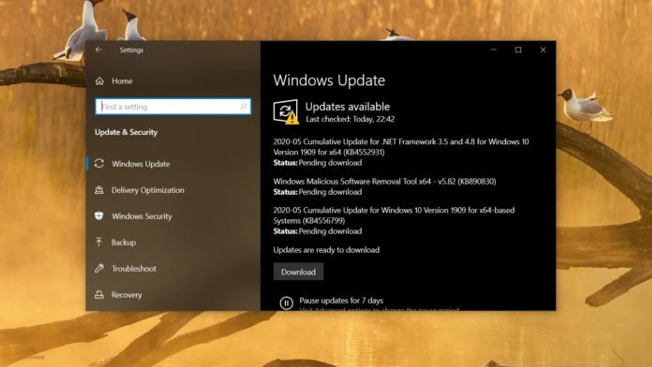The image size is (652, 367).
Task: Click the Update & Security section heading
Action: [x=126, y=132]
